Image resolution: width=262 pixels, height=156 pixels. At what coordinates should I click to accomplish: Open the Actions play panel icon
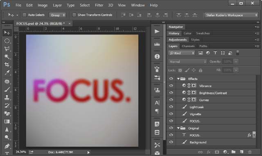[x=157, y=32]
